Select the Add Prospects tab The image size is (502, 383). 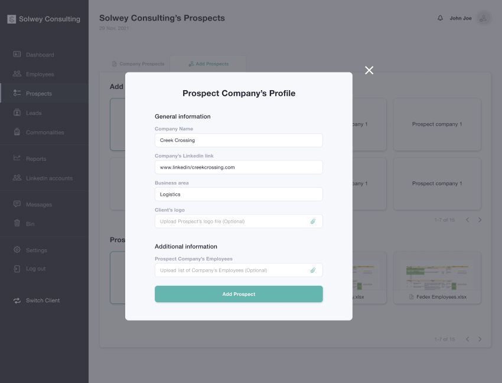[208, 64]
